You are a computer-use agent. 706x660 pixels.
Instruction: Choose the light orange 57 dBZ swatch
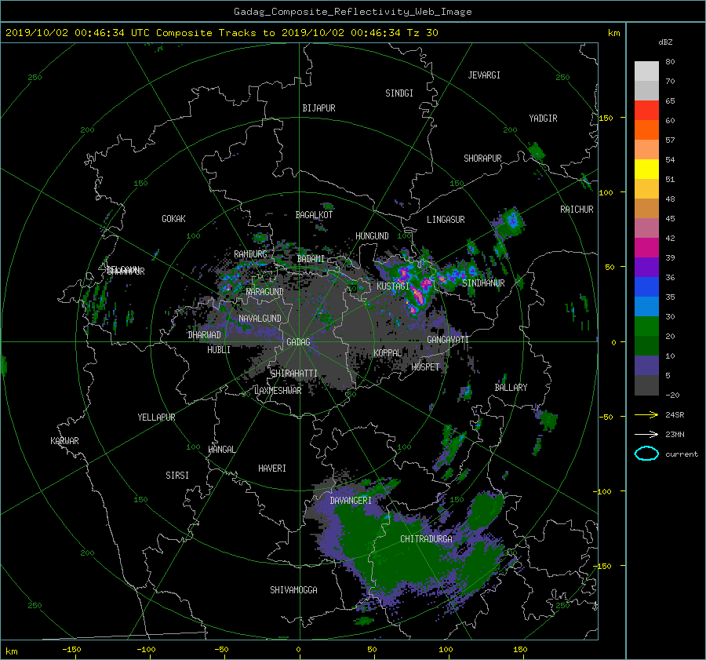pos(646,150)
